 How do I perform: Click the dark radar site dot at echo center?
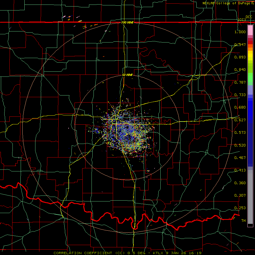point(127,127)
